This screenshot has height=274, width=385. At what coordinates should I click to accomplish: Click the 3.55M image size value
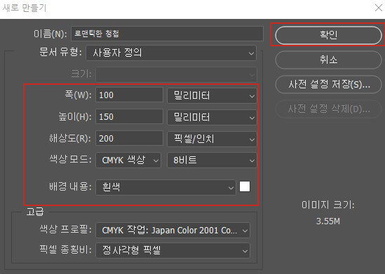click(x=328, y=221)
